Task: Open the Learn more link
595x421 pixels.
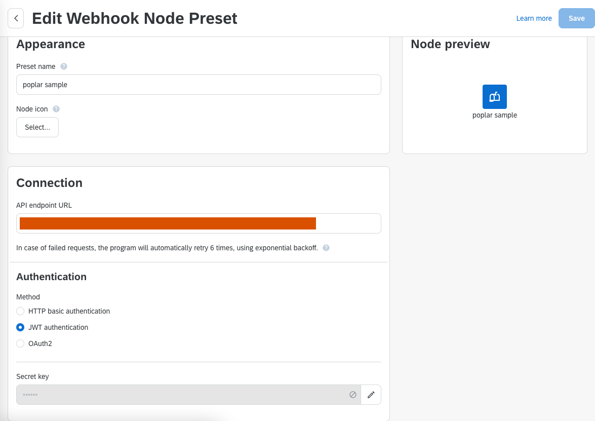Action: click(534, 18)
